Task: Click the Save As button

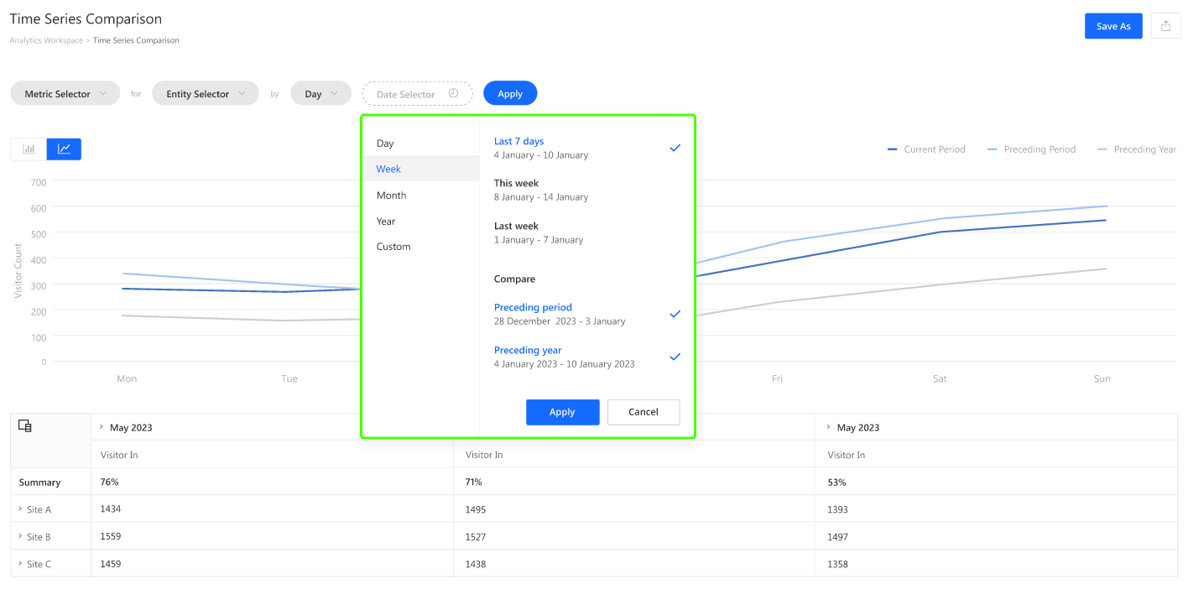Action: pyautogui.click(x=1112, y=26)
